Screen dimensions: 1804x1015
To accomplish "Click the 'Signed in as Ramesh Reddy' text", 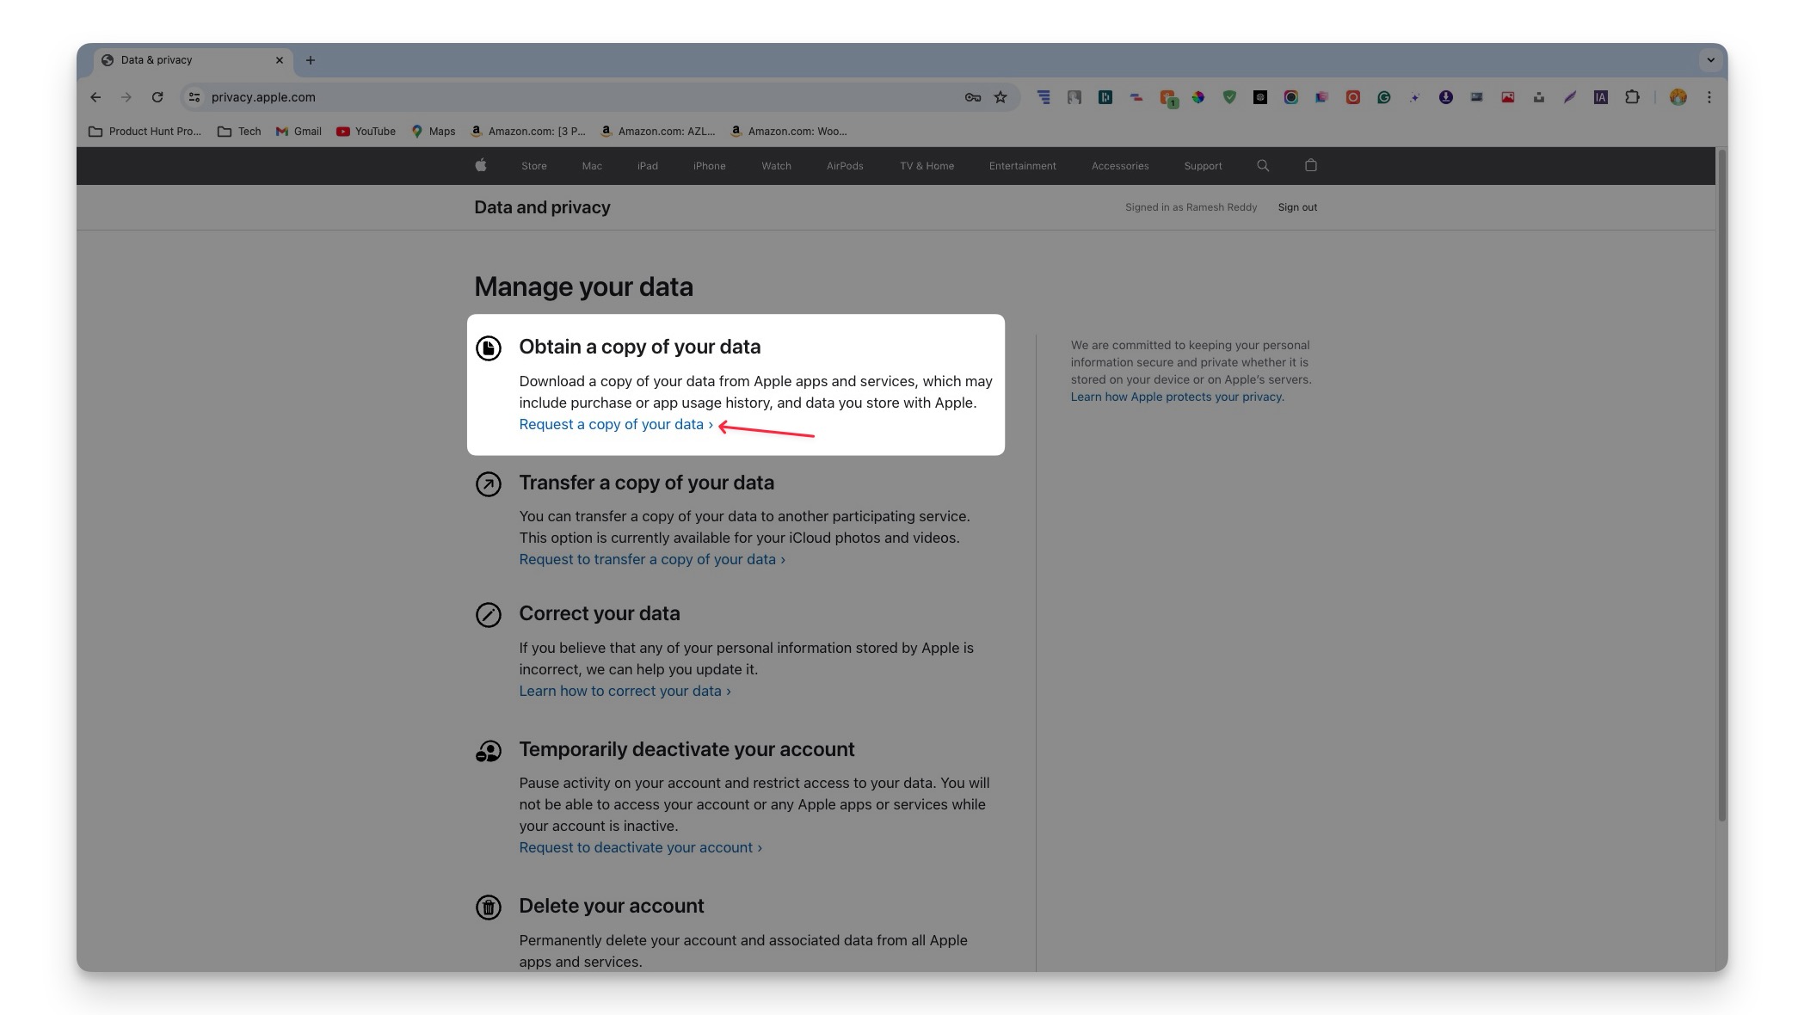I will [x=1191, y=207].
